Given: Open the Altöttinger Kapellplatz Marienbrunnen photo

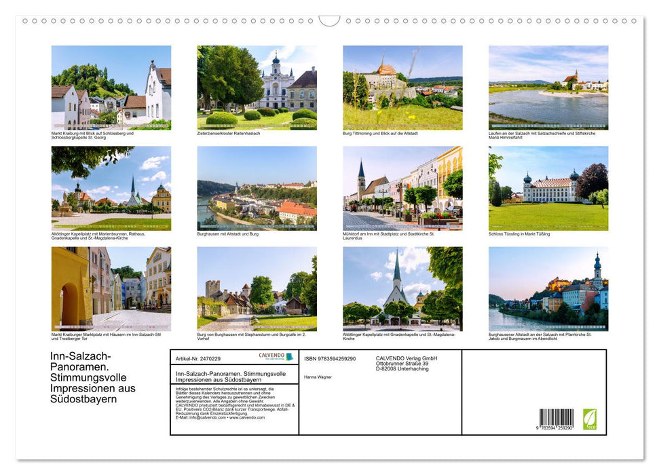Looking at the screenshot, I should 111,189.
